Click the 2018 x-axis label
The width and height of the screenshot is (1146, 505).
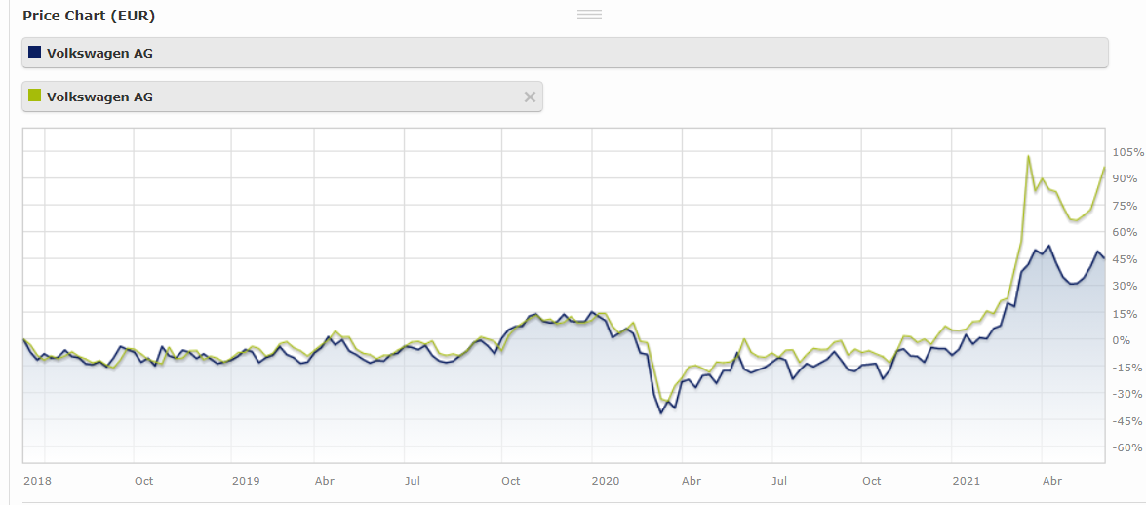click(x=37, y=481)
